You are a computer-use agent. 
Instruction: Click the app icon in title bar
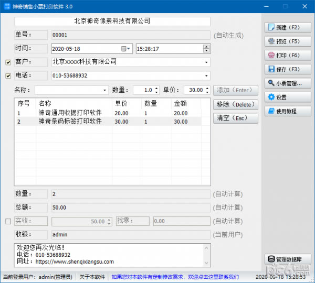(x=7, y=6)
